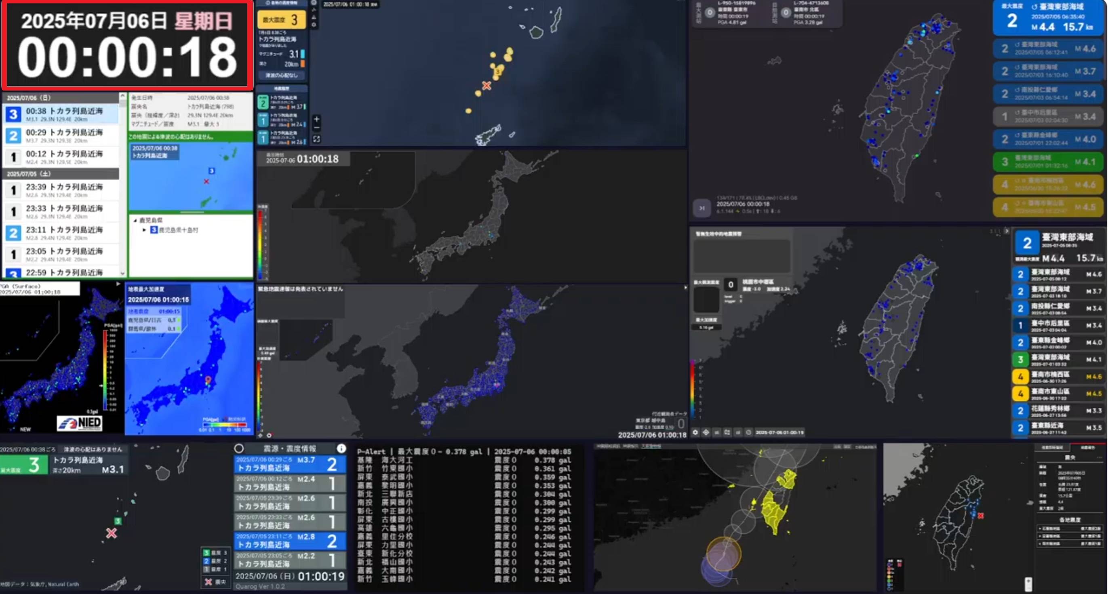Image resolution: width=1108 pixels, height=594 pixels.
Task: Click earthquake list scrollbar down arrow
Action: pos(122,273)
